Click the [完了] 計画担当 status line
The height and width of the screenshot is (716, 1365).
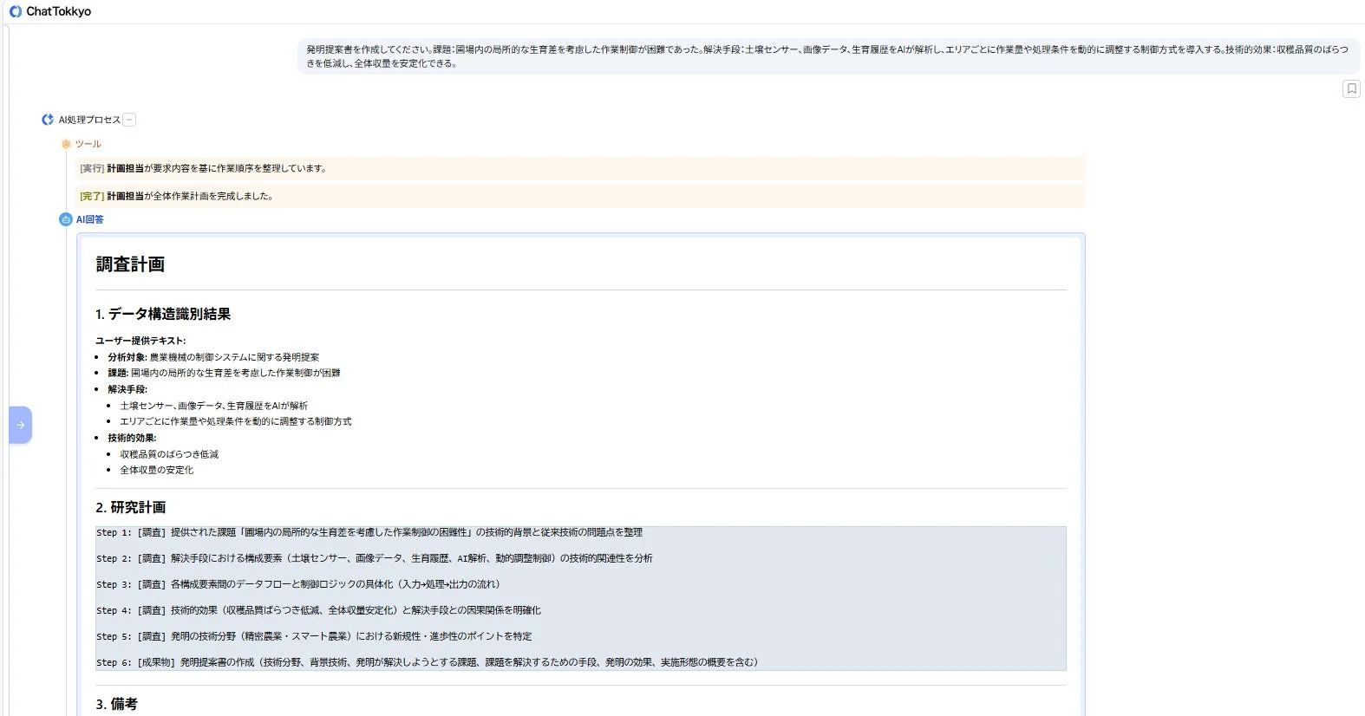coord(177,196)
